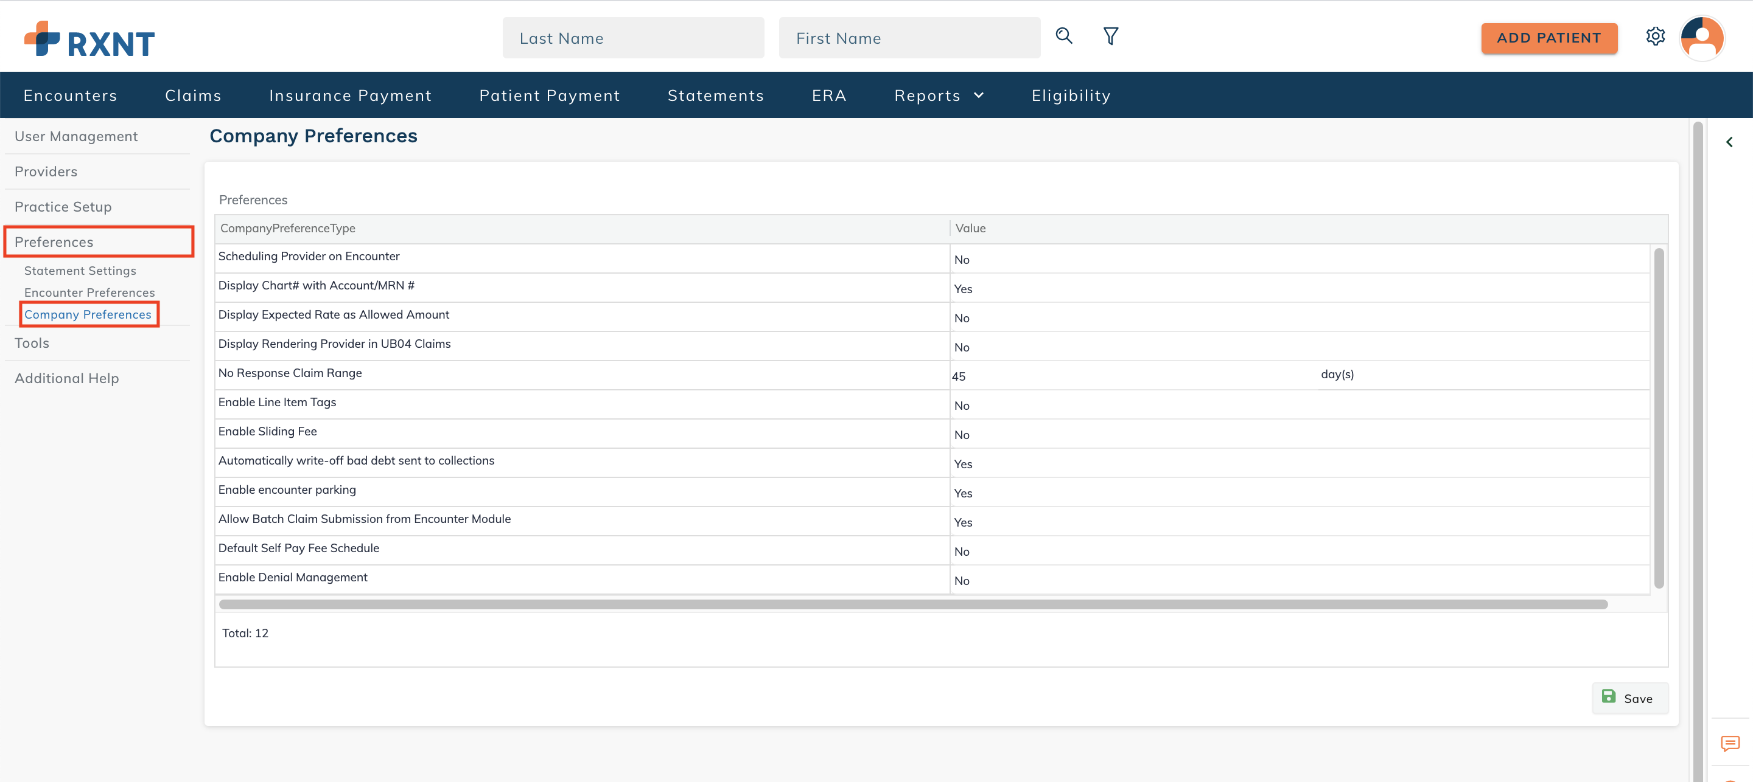The image size is (1753, 782).
Task: Change Automatically write-off bad debt value
Action: [x=1299, y=464]
